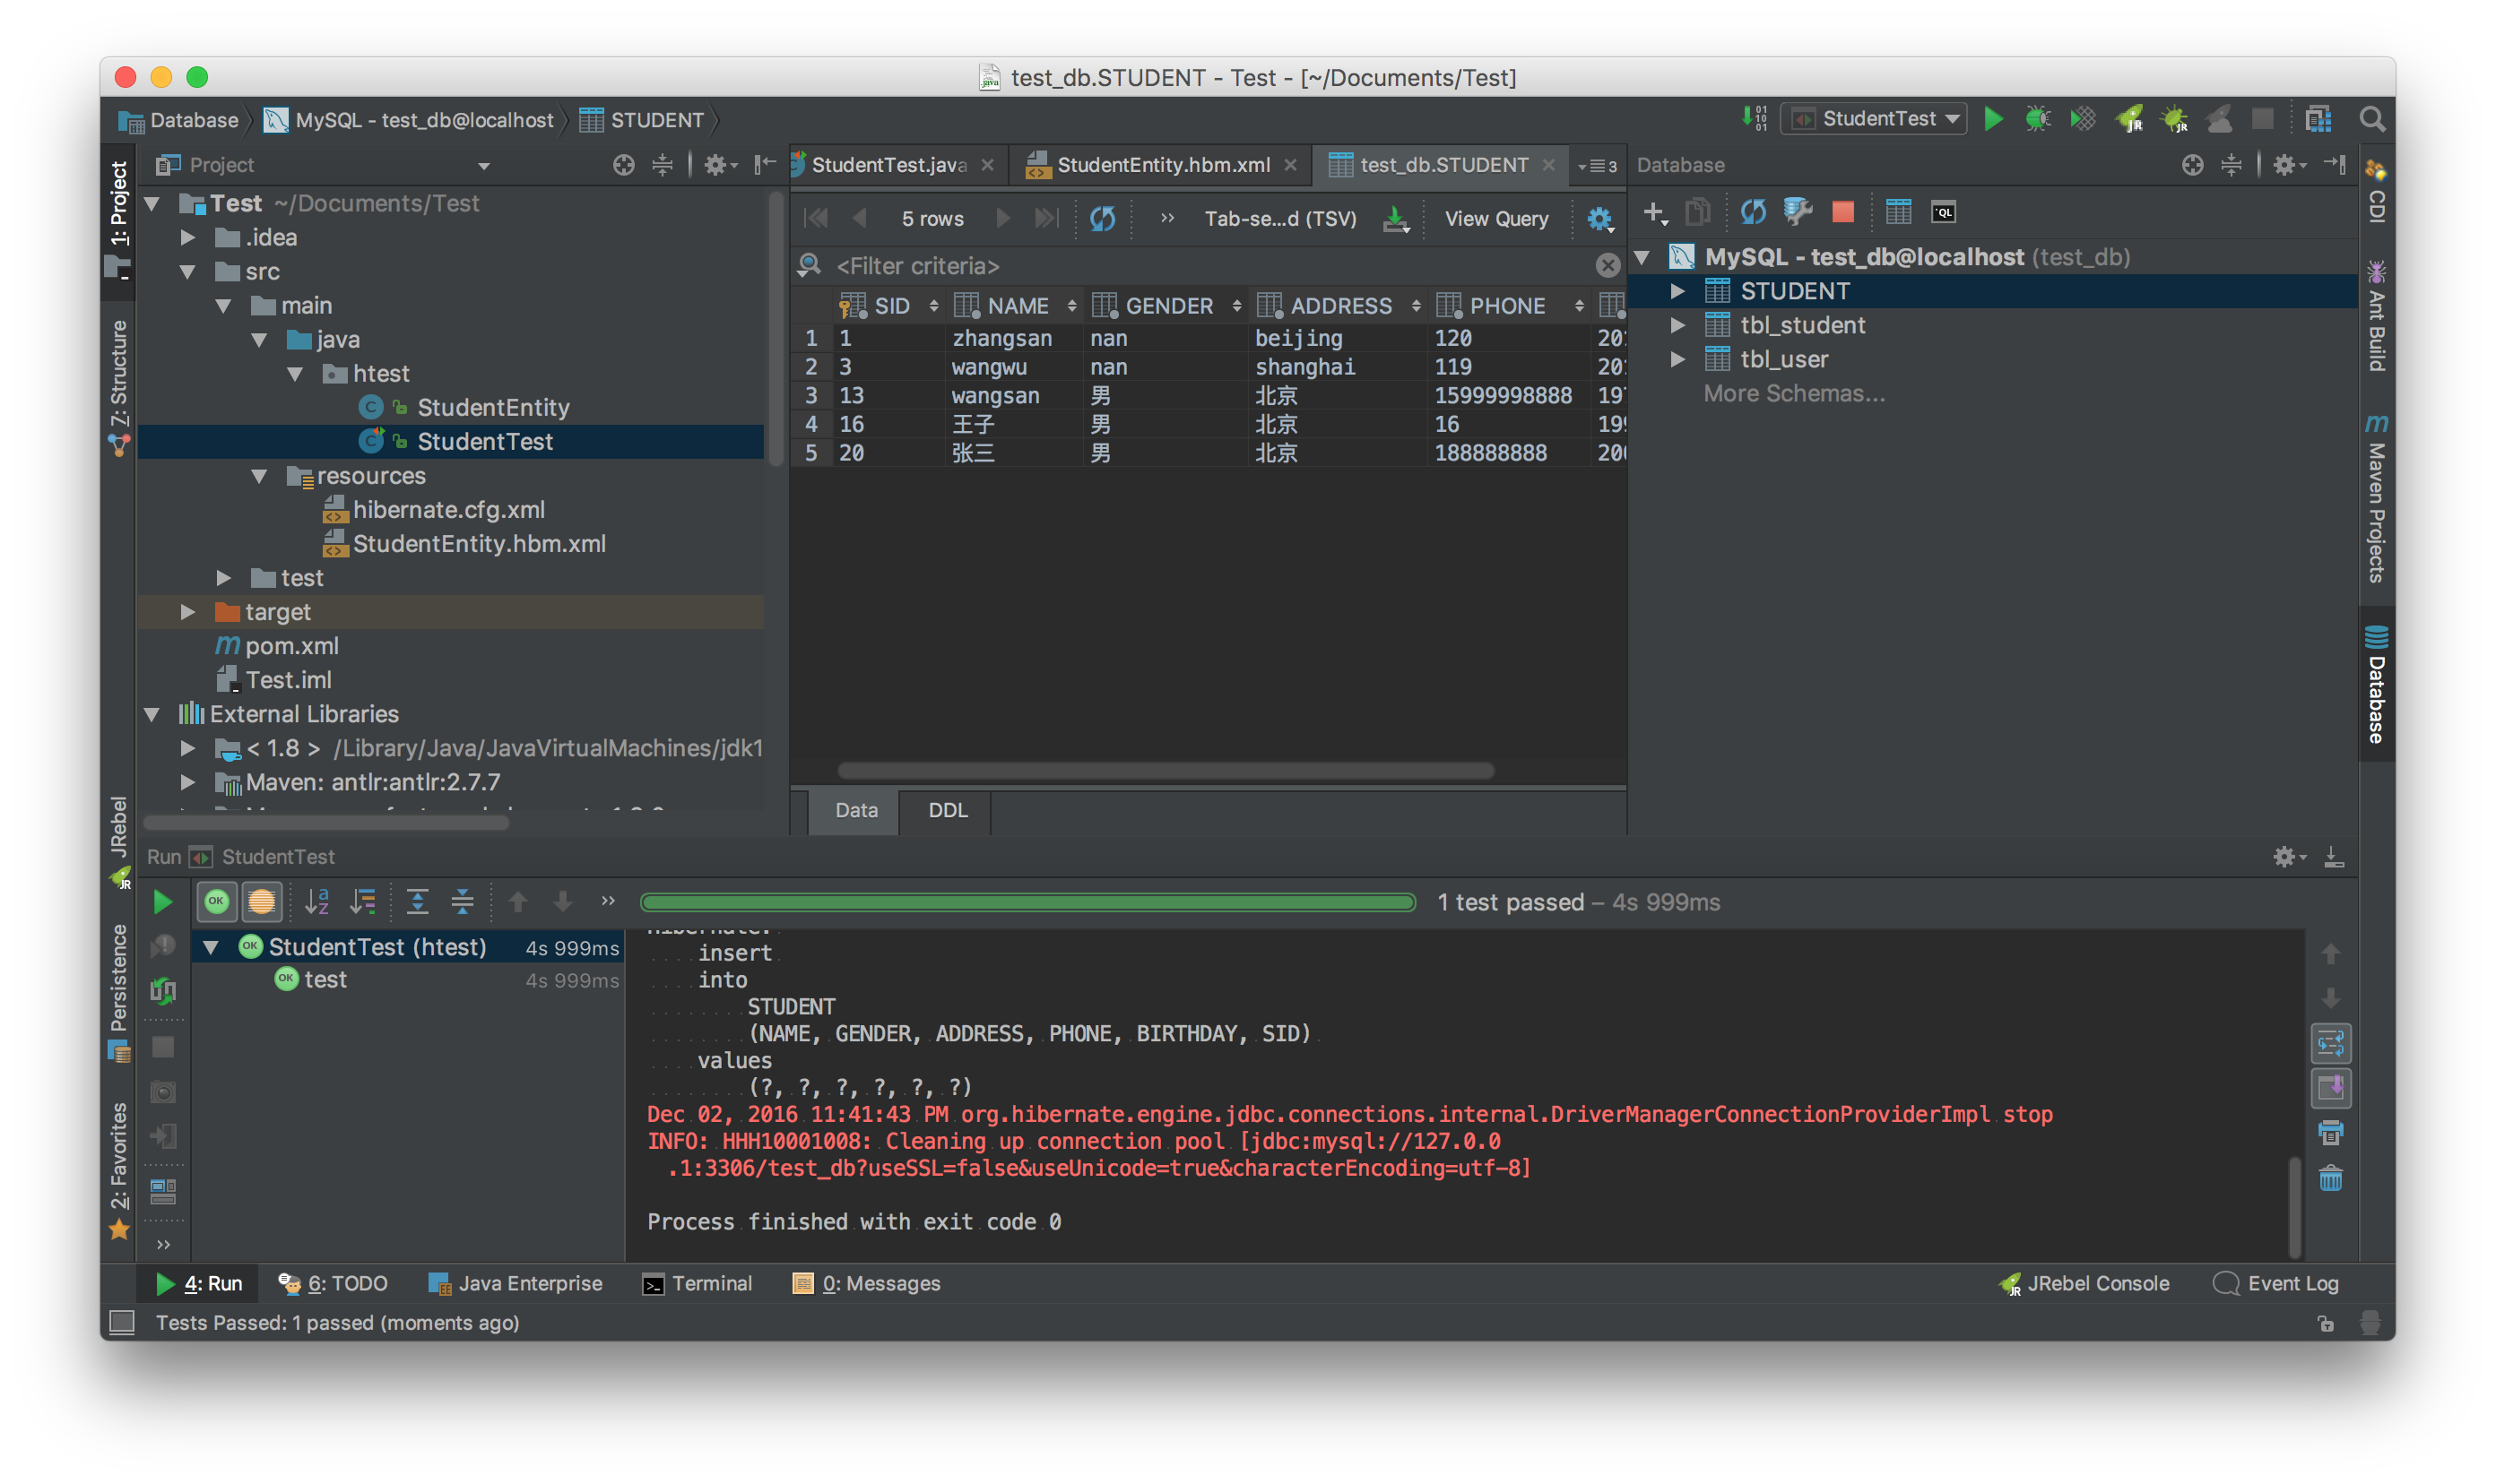Viewport: 2496px width, 1484px height.
Task: Click Tab-se...d (TSV) extractor button
Action: coord(1279,219)
